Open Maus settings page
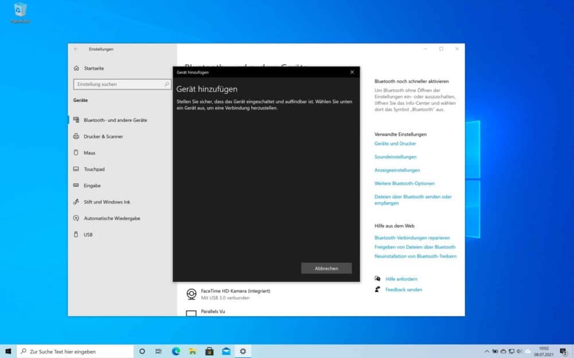Image resolution: width=574 pixels, height=358 pixels. point(90,153)
